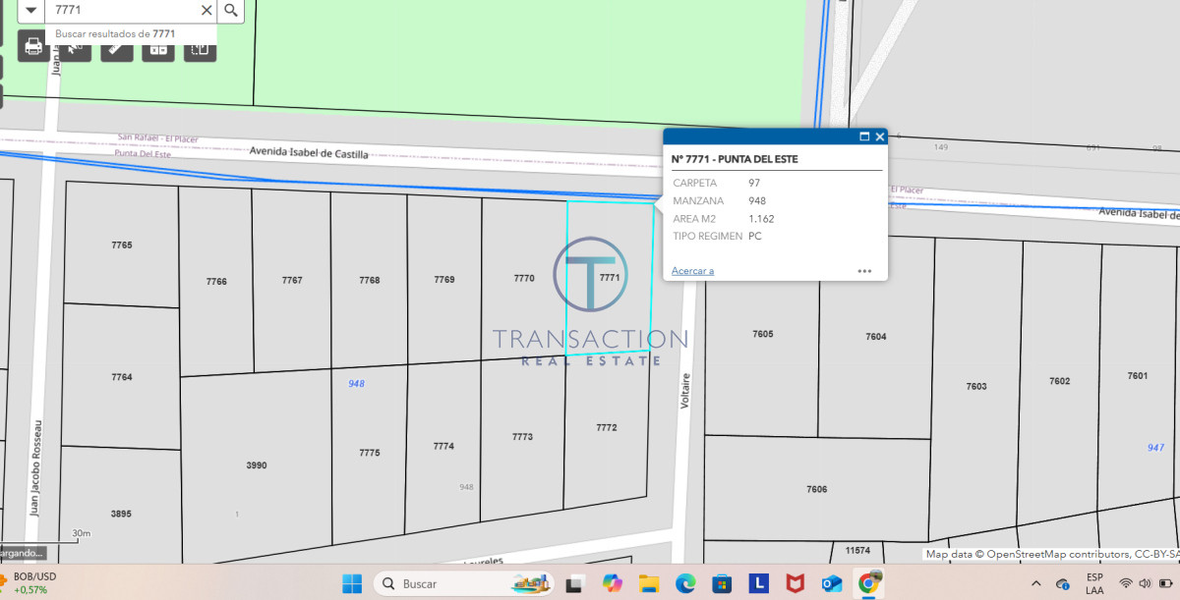This screenshot has height=600, width=1180.
Task: Open Task View from the taskbar
Action: (575, 583)
